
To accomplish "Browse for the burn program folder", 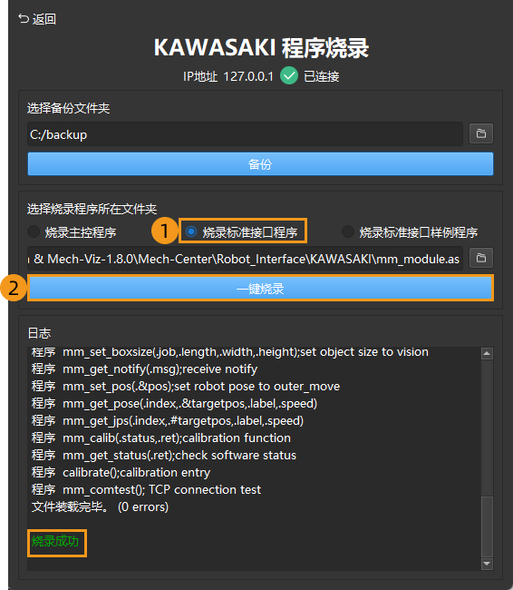I will point(481,258).
